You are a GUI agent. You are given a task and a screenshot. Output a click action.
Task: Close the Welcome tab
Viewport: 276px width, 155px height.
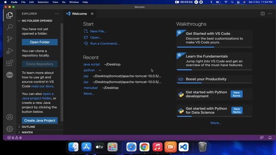[x=92, y=14]
